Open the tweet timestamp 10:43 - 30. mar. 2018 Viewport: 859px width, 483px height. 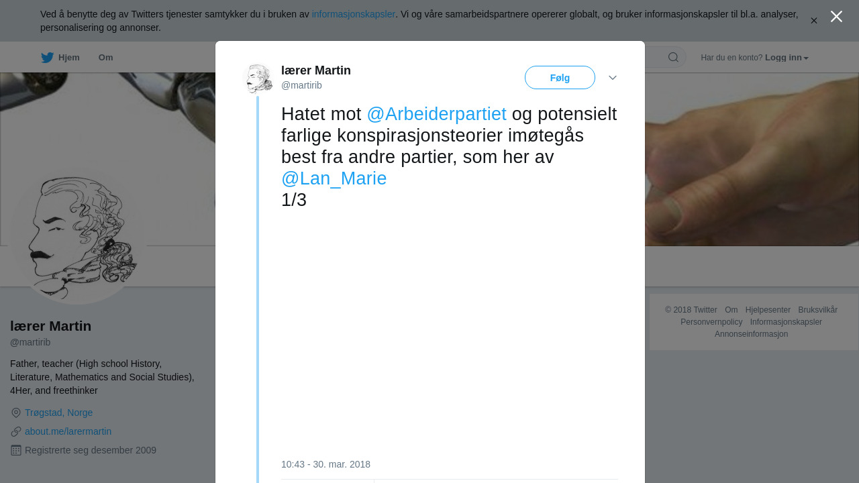point(325,464)
